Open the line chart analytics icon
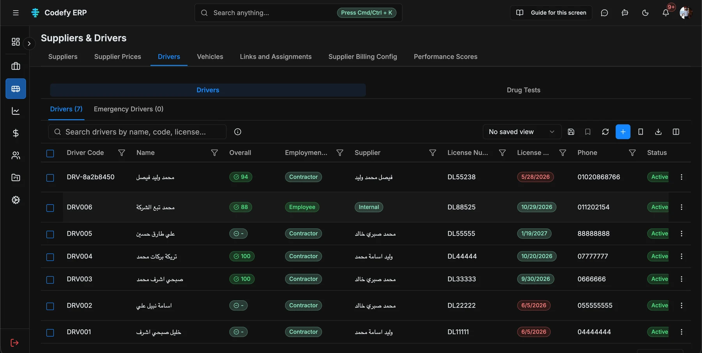 pos(16,111)
